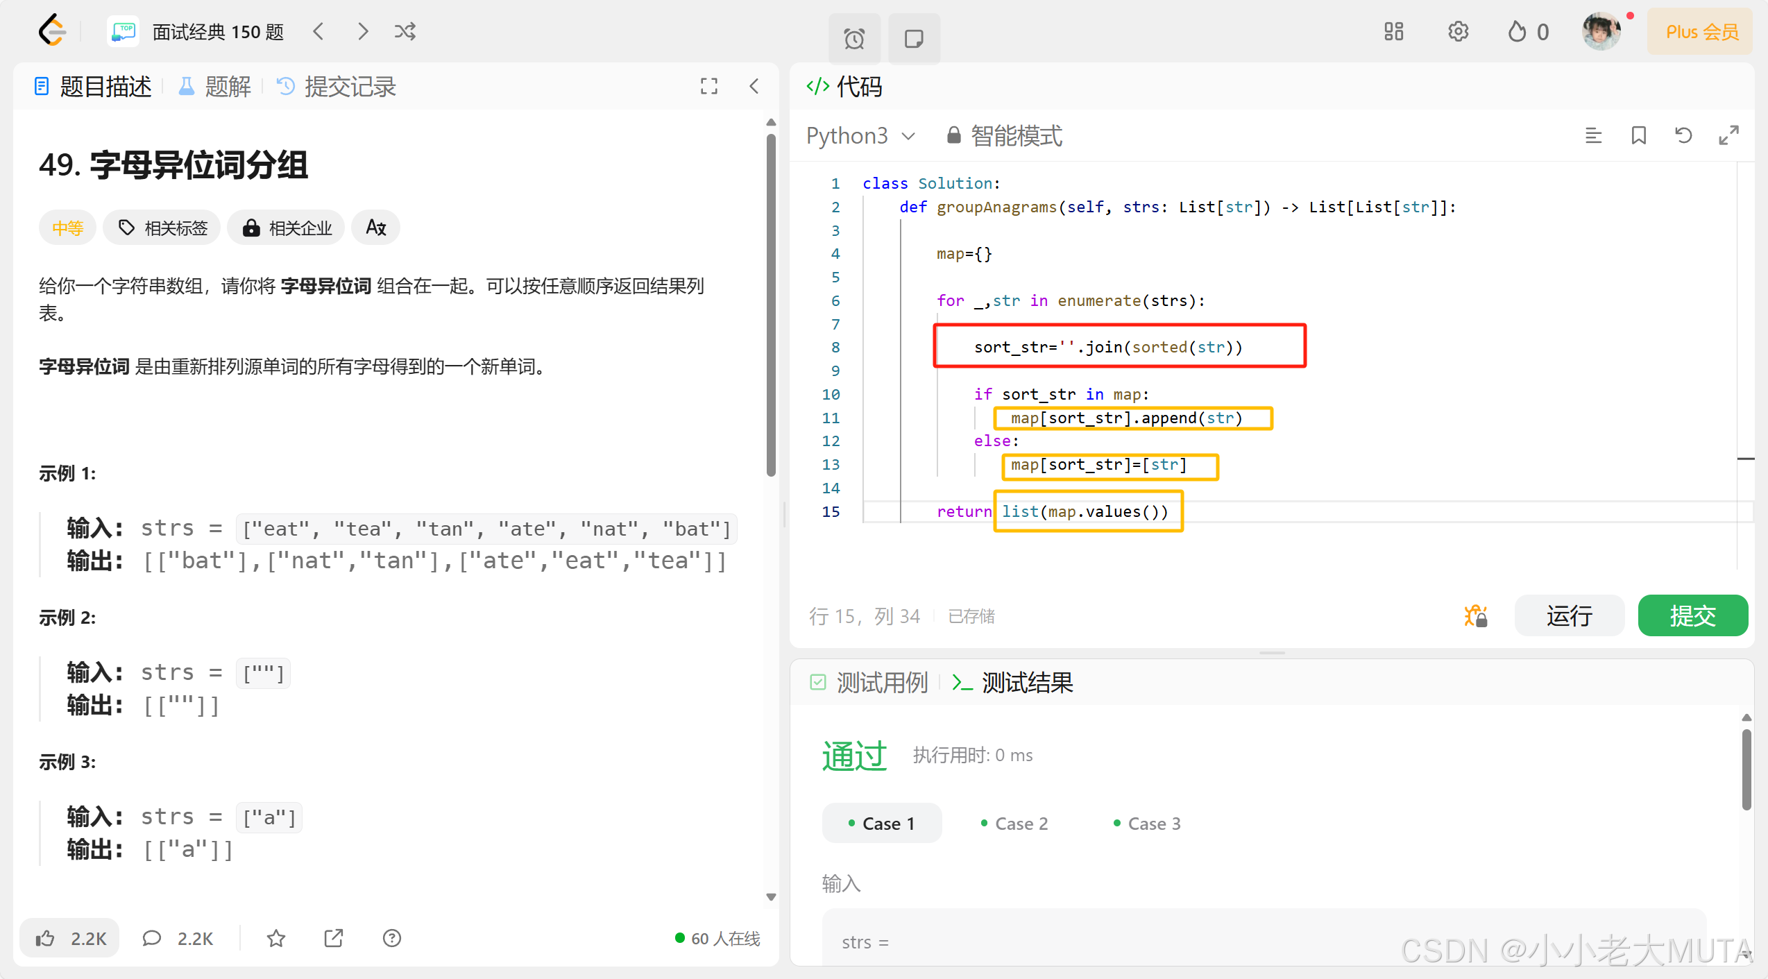The height and width of the screenshot is (979, 1768).
Task: Click the description panel vertical scrollbar
Action: 770,305
